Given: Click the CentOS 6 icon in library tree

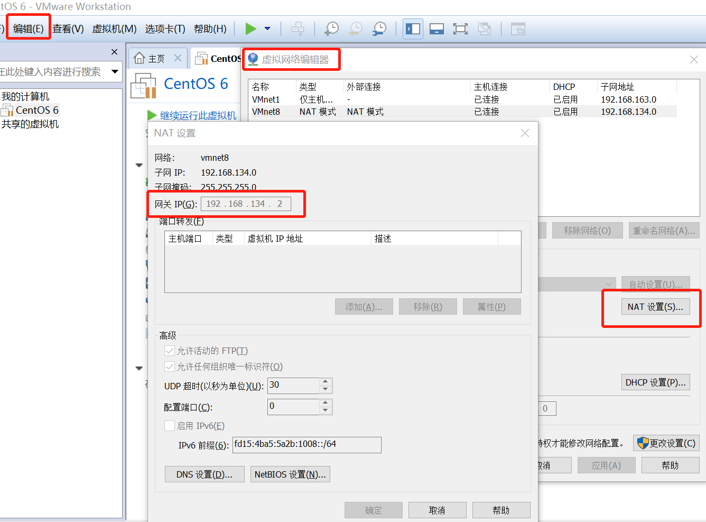Looking at the screenshot, I should tap(7, 110).
